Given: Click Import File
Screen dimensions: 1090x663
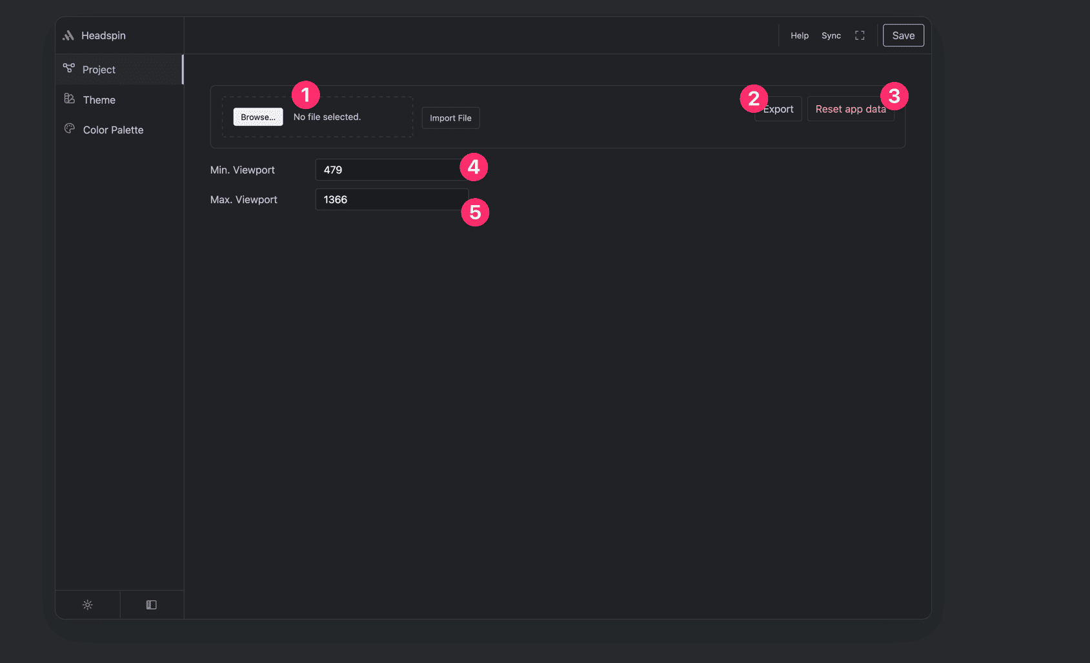Looking at the screenshot, I should [450, 117].
